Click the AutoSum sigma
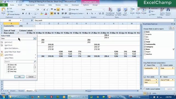 150,9
